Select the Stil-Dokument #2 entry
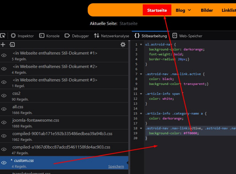The height and width of the screenshot is (174, 236). coord(64,69)
